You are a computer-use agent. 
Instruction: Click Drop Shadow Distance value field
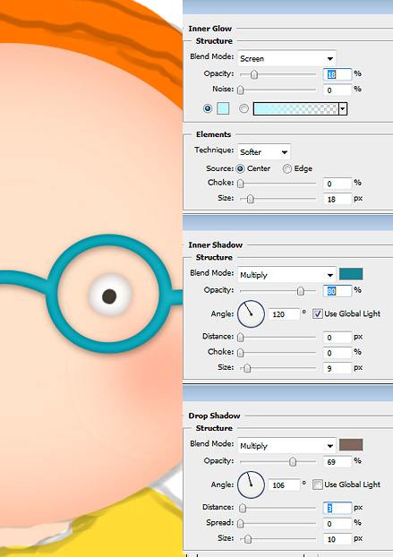tap(337, 508)
